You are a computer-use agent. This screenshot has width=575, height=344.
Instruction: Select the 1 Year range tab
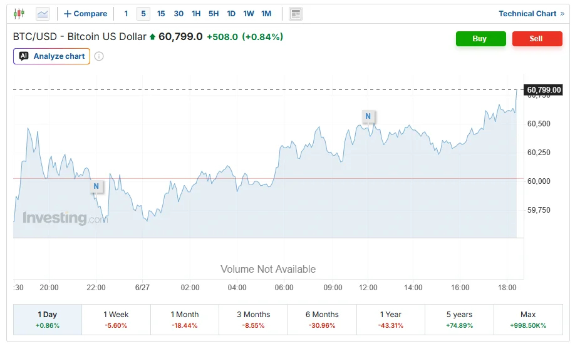click(391, 320)
